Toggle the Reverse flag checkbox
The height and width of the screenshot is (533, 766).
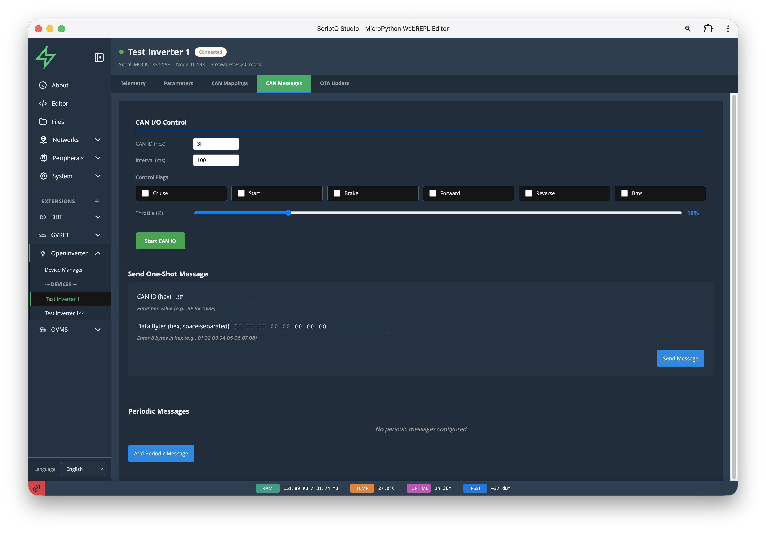528,193
